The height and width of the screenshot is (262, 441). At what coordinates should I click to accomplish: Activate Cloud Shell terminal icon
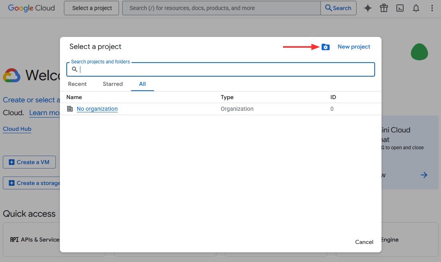[x=400, y=8]
